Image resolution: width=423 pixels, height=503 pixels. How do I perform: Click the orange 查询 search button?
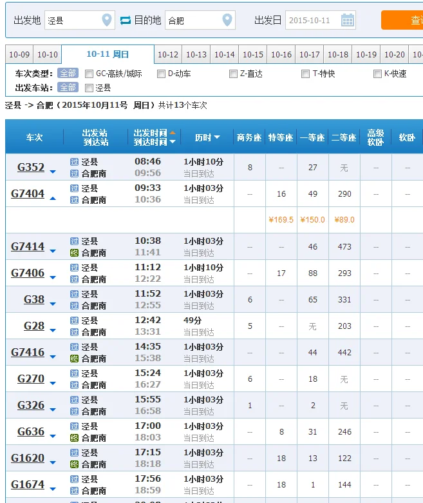[x=402, y=20]
